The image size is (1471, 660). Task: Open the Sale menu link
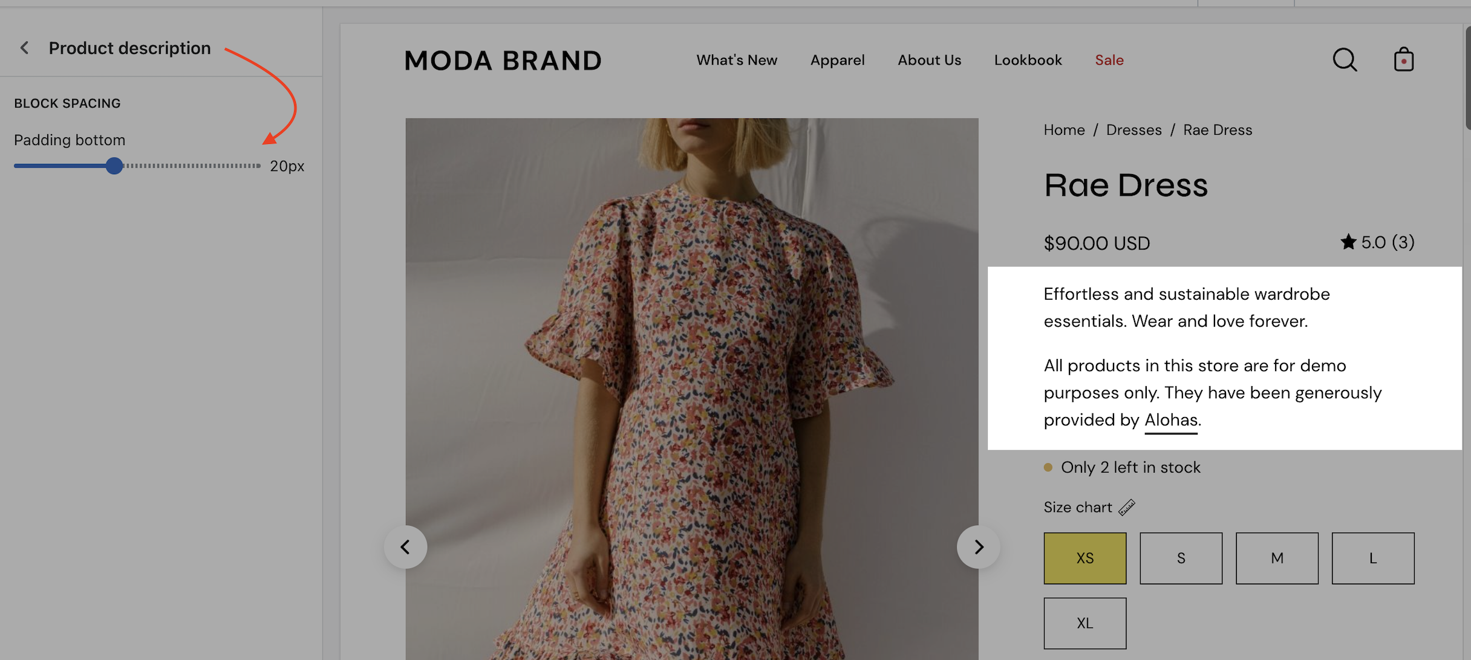coord(1109,60)
